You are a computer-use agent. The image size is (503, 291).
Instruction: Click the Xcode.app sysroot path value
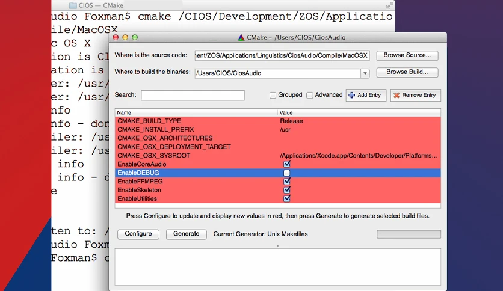tap(359, 156)
